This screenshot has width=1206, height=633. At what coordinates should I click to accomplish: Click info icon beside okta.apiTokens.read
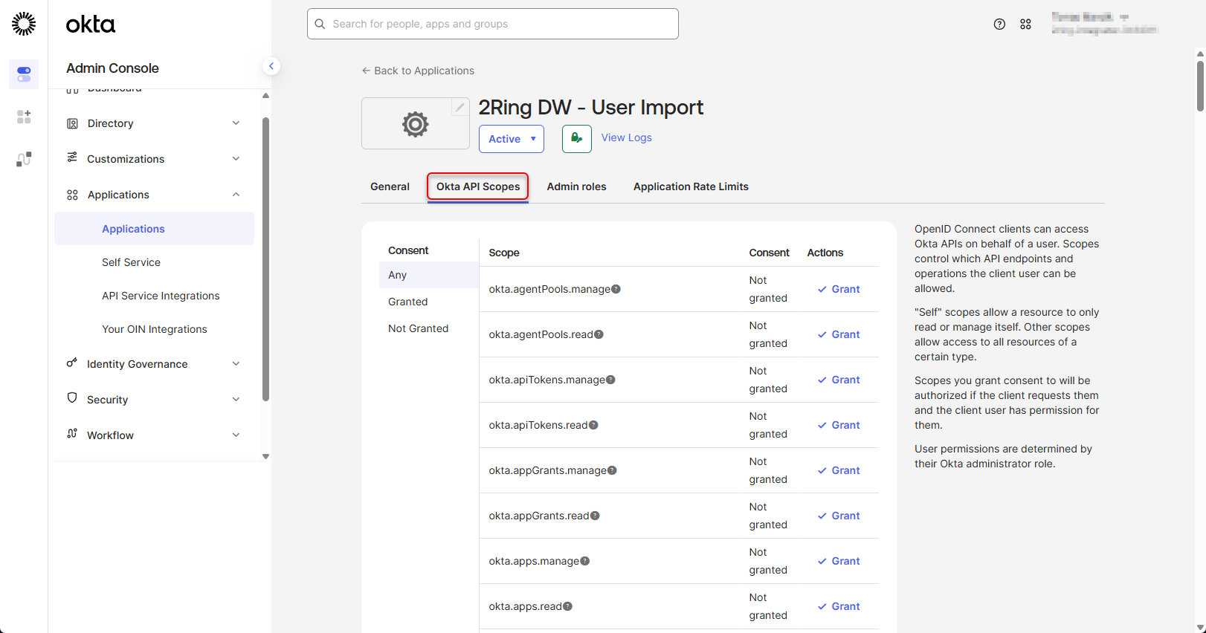(x=593, y=425)
